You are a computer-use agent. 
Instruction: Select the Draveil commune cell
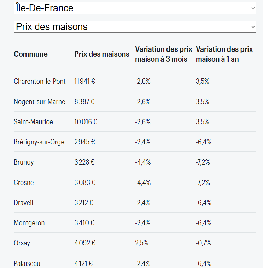23,203
